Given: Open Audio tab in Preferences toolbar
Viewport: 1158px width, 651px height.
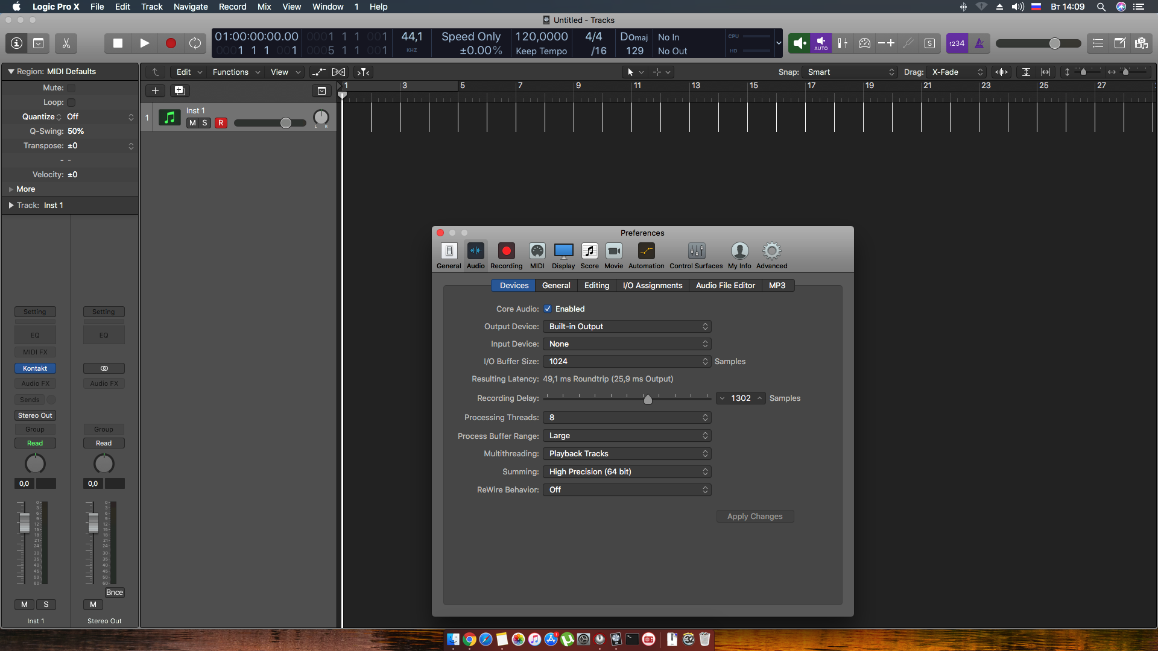Looking at the screenshot, I should [475, 256].
